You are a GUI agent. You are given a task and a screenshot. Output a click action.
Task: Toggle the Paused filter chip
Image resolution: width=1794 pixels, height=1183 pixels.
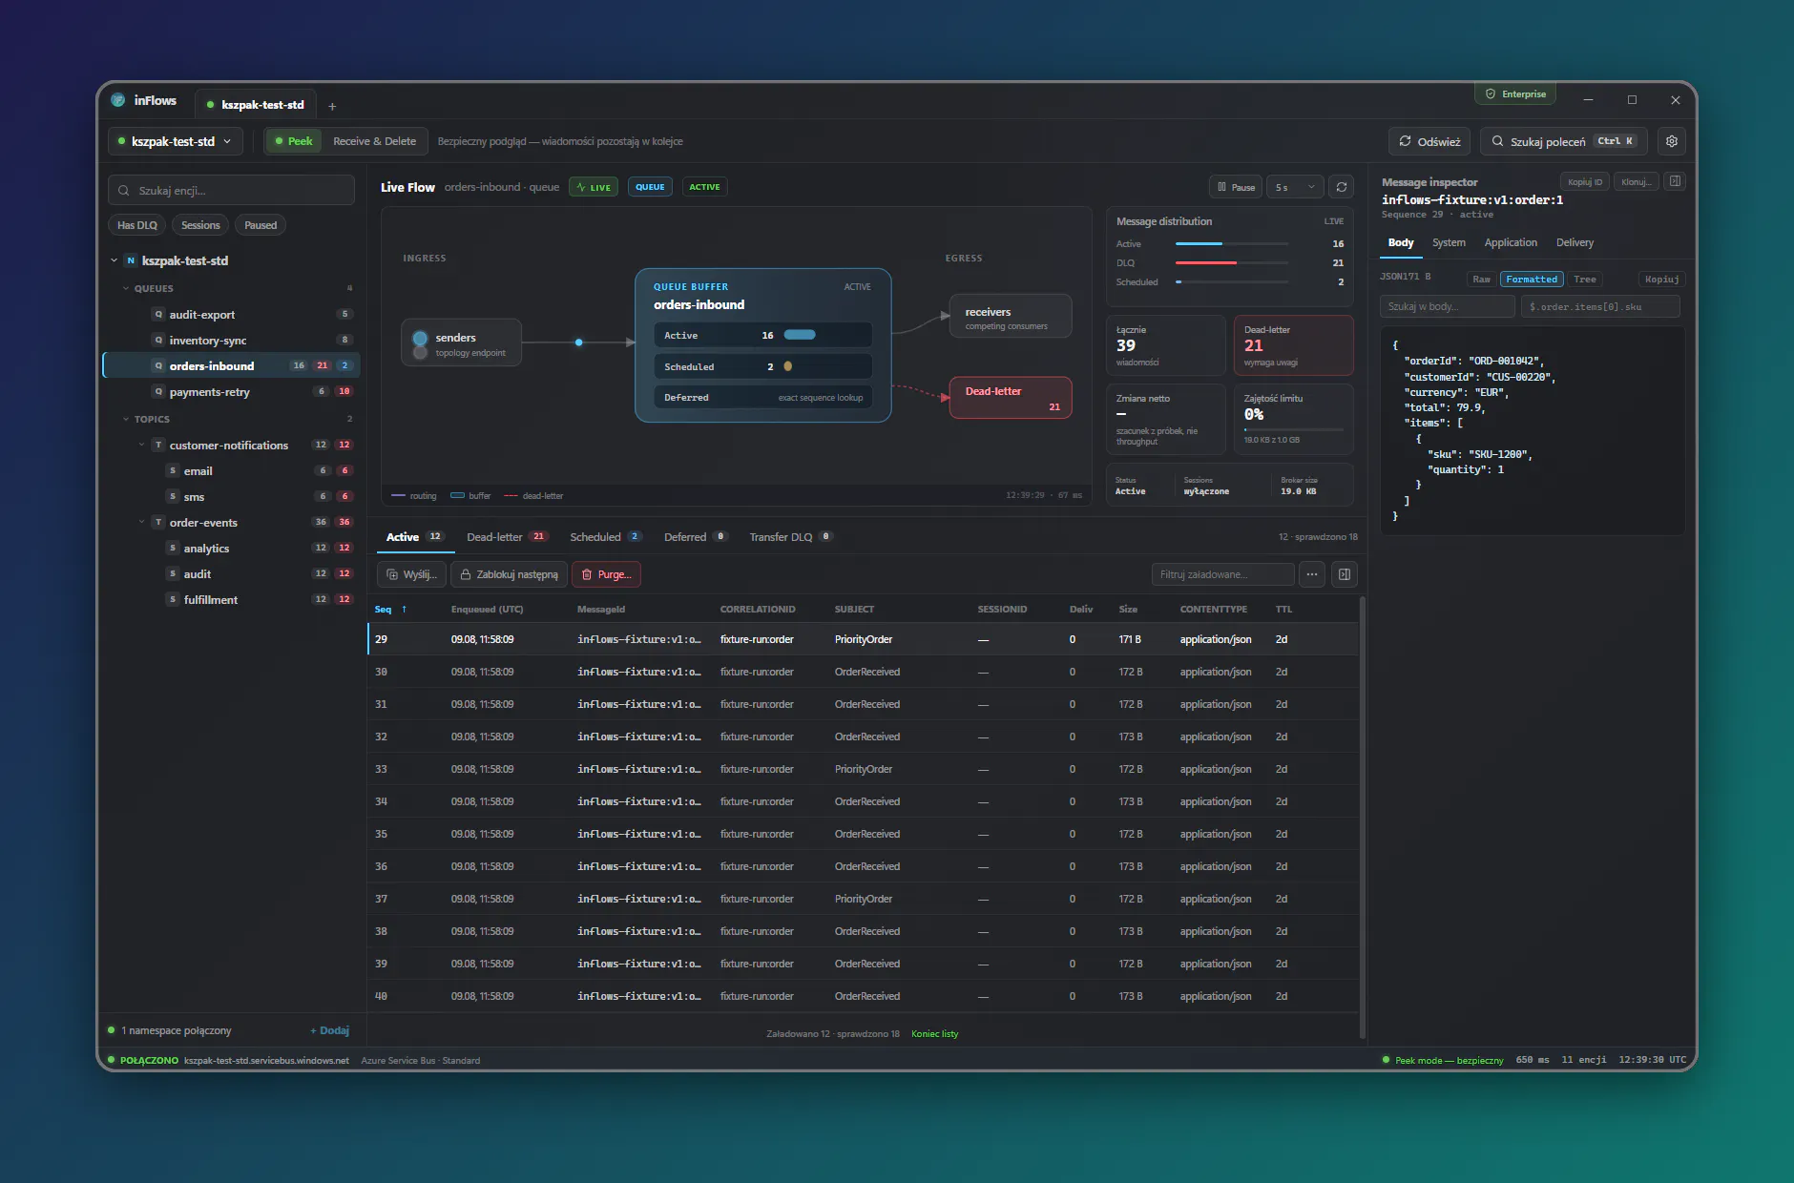point(261,225)
